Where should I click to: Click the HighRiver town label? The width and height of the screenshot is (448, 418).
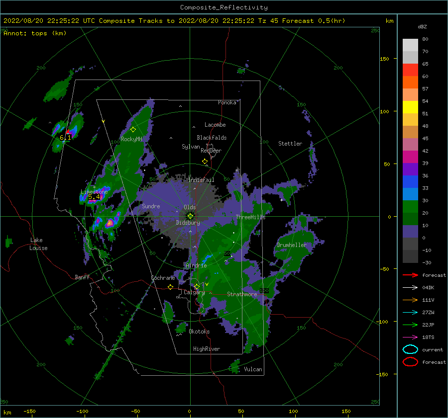[207, 349]
